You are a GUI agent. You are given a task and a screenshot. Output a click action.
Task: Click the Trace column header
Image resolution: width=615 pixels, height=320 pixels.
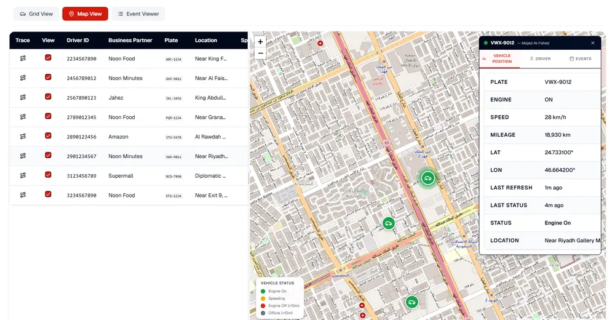[22, 40]
